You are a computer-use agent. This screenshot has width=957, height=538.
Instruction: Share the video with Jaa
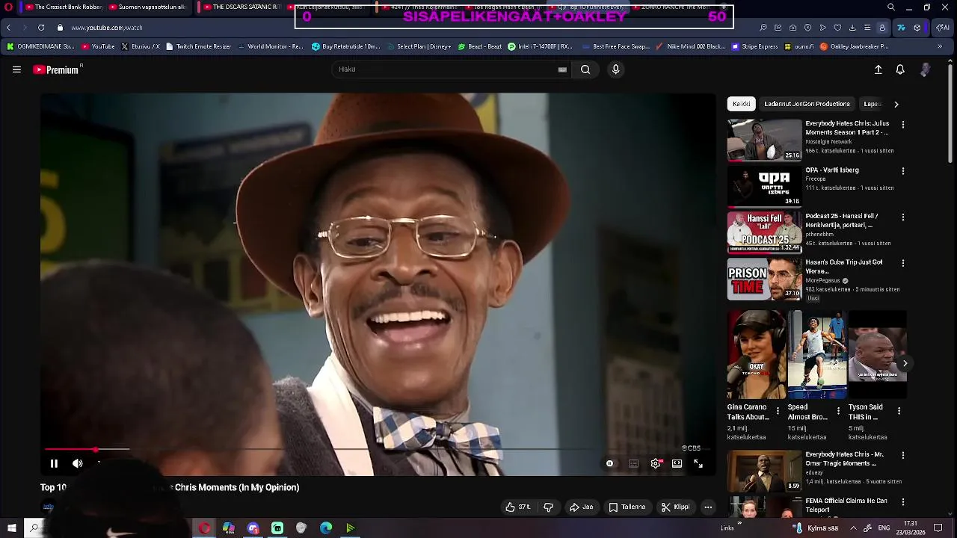click(x=581, y=507)
